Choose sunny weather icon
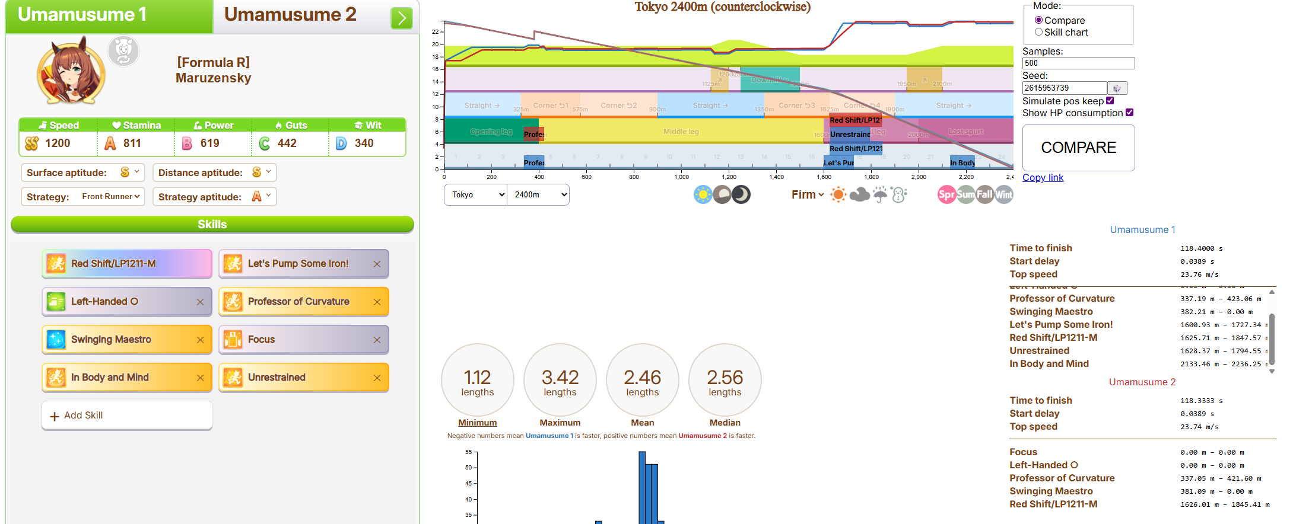Image resolution: width=1293 pixels, height=524 pixels. click(838, 194)
